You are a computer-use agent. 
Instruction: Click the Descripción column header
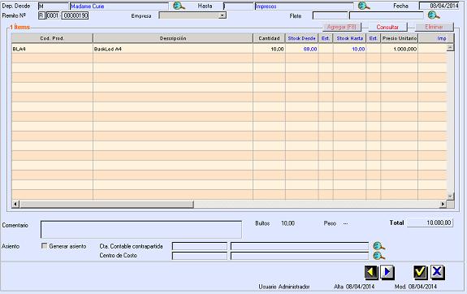pyautogui.click(x=173, y=38)
